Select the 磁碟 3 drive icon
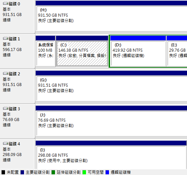 [x=6, y=108]
